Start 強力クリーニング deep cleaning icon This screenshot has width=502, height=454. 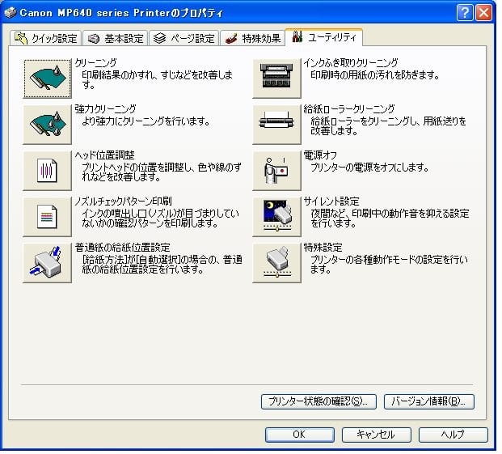[x=47, y=123]
